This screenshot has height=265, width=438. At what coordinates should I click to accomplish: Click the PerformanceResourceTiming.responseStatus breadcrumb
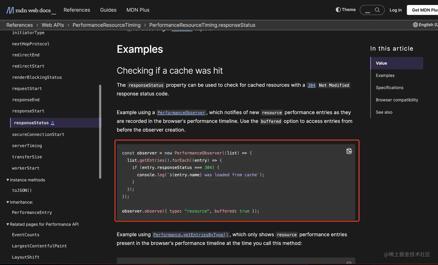tap(202, 25)
